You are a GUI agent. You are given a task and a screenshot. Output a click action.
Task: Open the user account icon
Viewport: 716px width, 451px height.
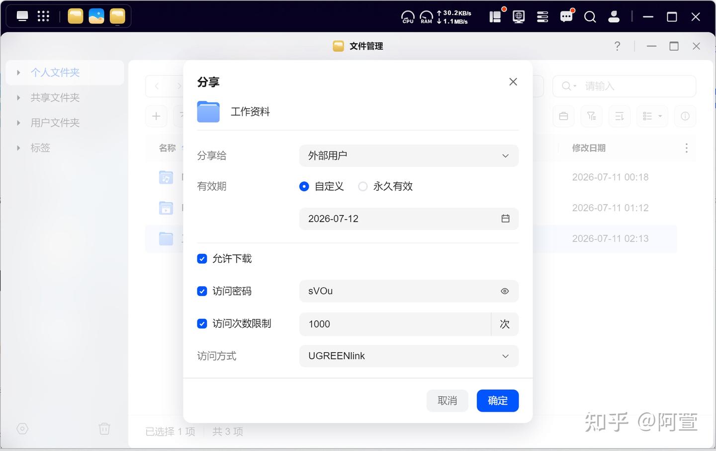614,17
